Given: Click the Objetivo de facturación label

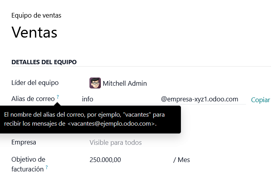Looking at the screenshot, I should pos(28,164).
